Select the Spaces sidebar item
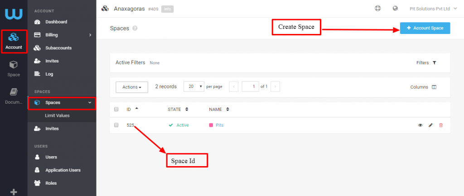This screenshot has height=196, width=464. click(x=62, y=103)
